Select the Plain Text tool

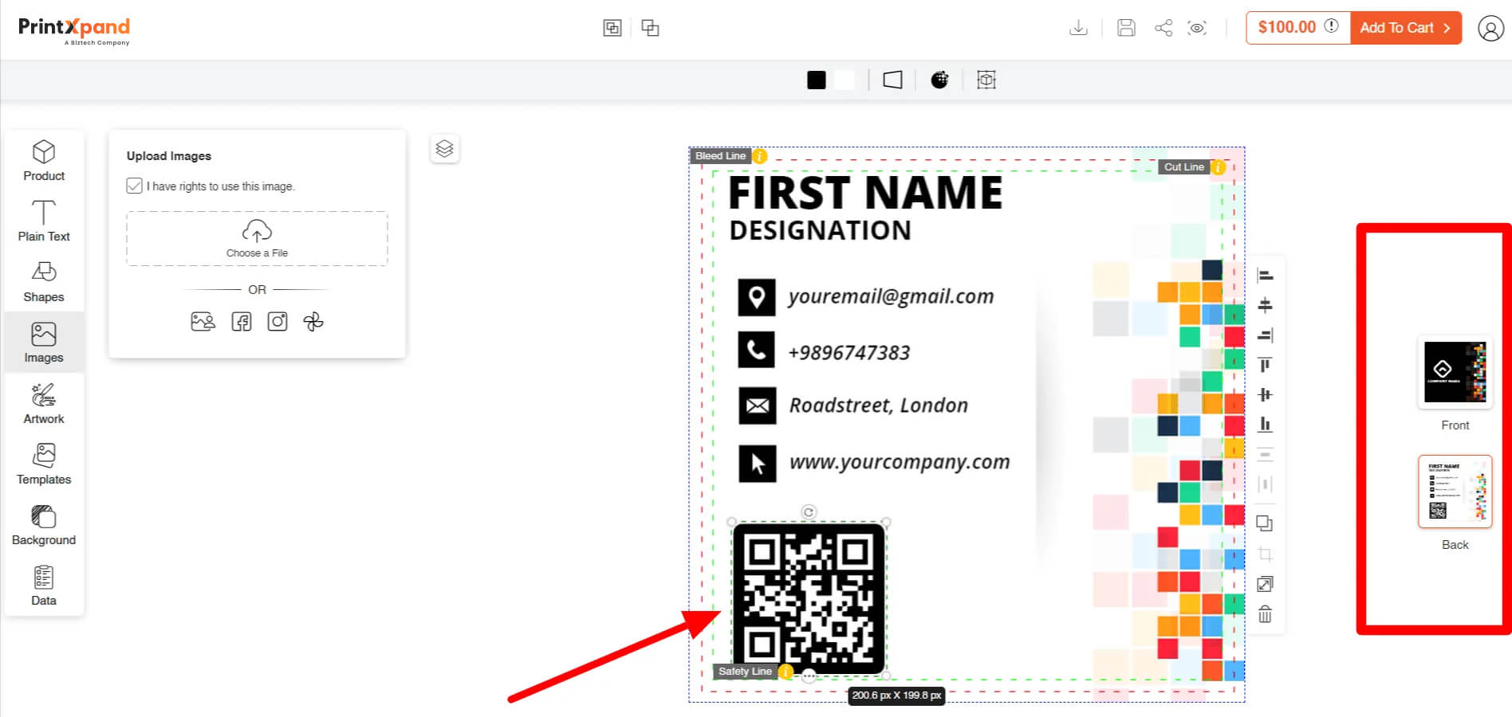click(x=44, y=221)
